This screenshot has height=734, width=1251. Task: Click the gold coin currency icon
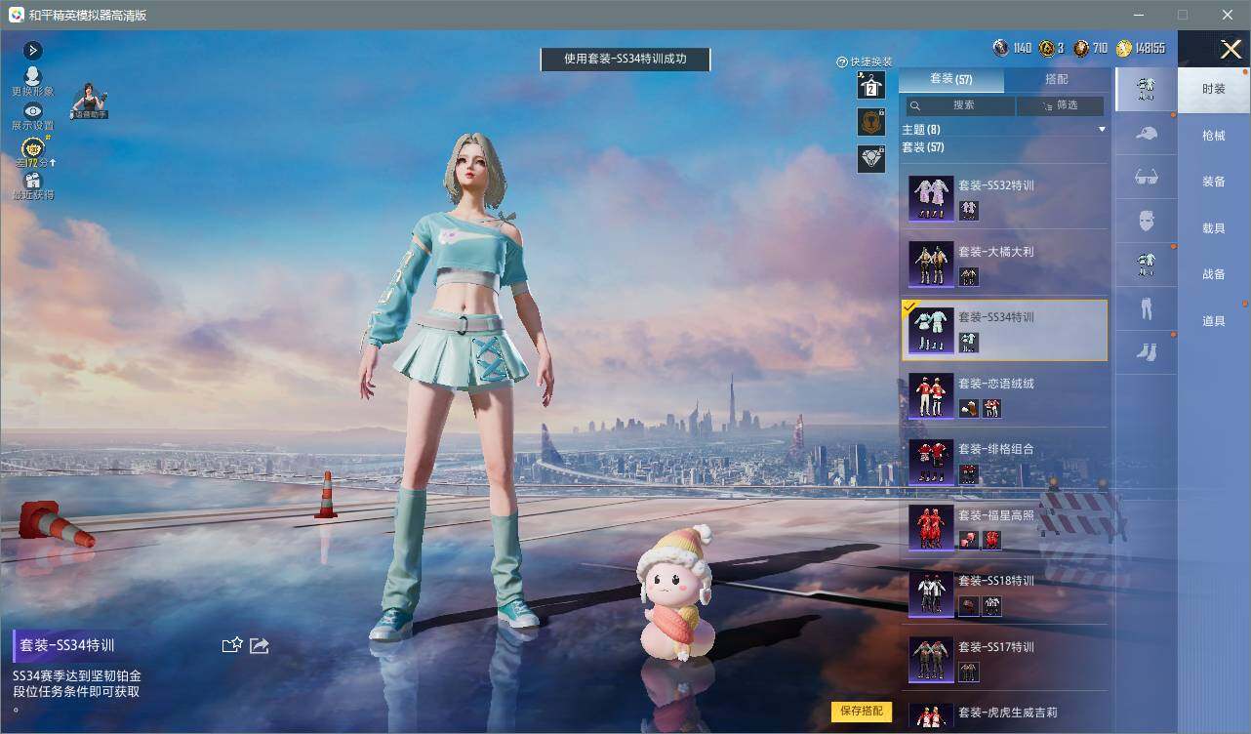[x=1124, y=48]
